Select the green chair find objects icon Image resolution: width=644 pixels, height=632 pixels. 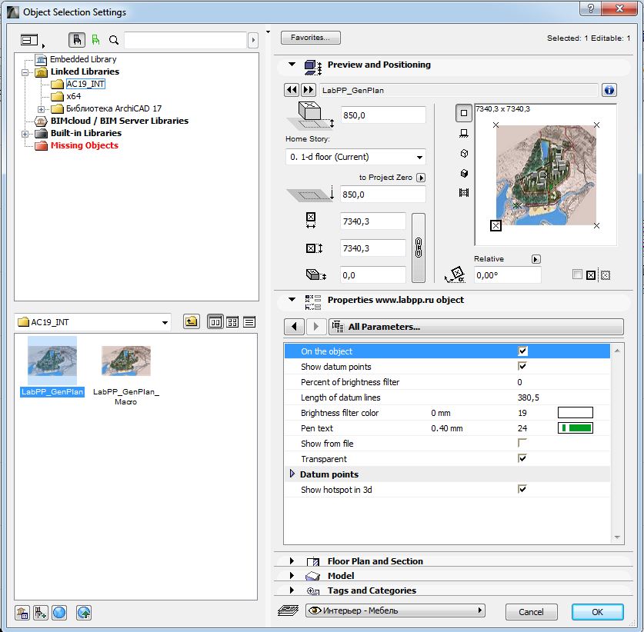[x=95, y=40]
